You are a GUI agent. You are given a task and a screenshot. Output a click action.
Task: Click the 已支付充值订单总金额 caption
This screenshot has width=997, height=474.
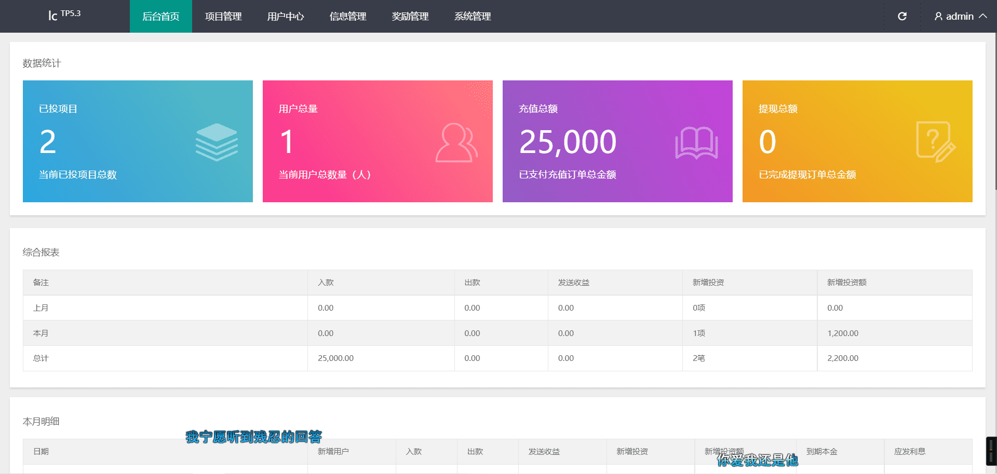coord(568,175)
